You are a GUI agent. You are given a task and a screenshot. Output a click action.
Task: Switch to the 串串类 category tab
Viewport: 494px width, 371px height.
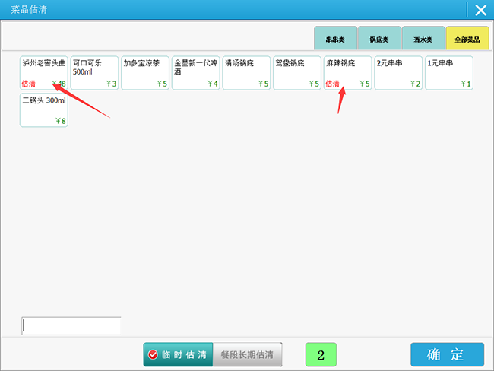pos(336,39)
